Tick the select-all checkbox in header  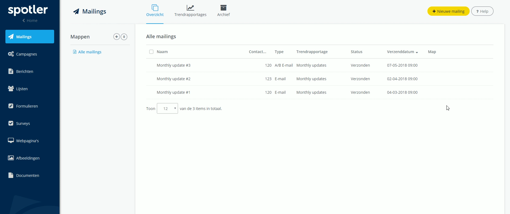(x=151, y=52)
